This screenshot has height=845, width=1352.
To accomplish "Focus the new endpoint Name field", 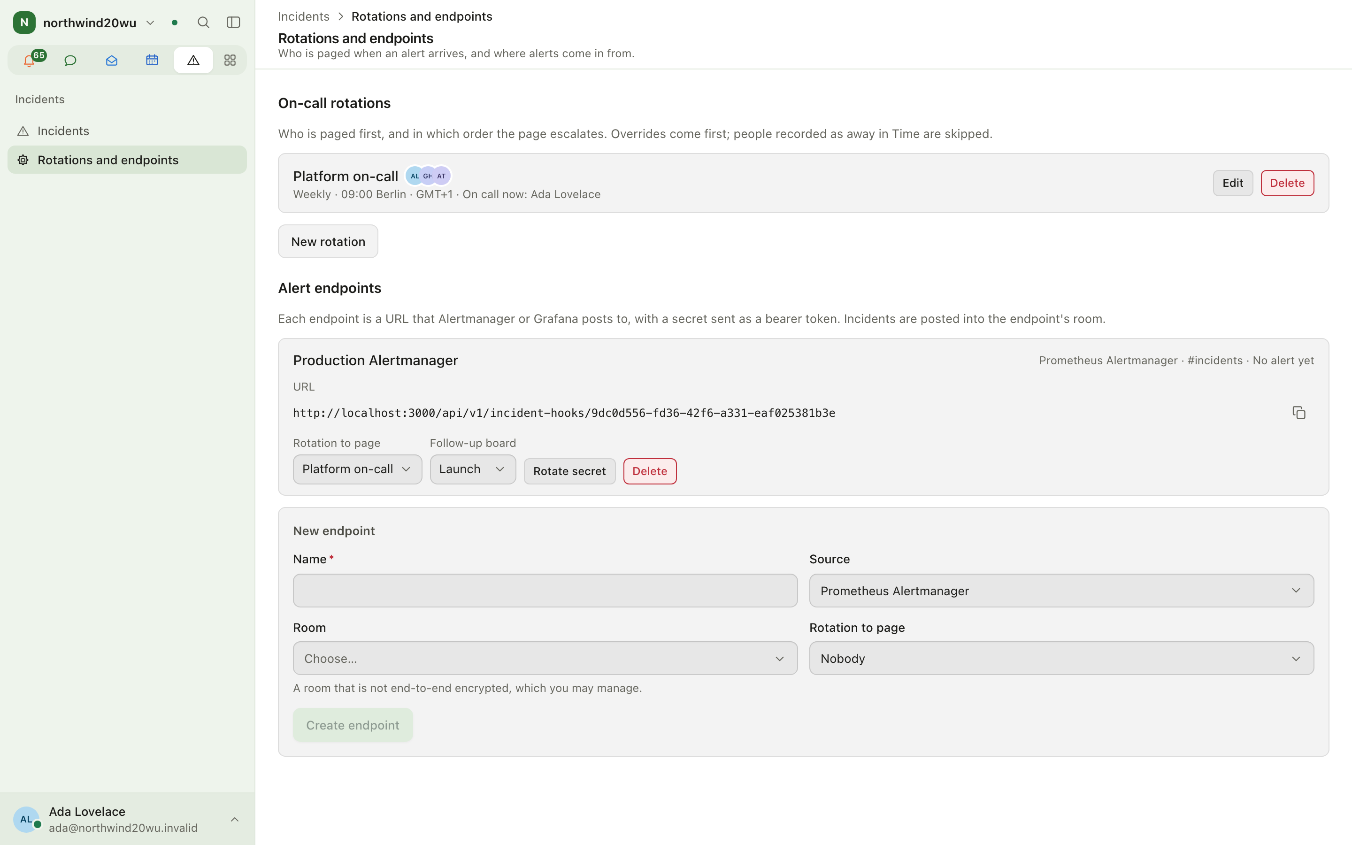I will (545, 591).
